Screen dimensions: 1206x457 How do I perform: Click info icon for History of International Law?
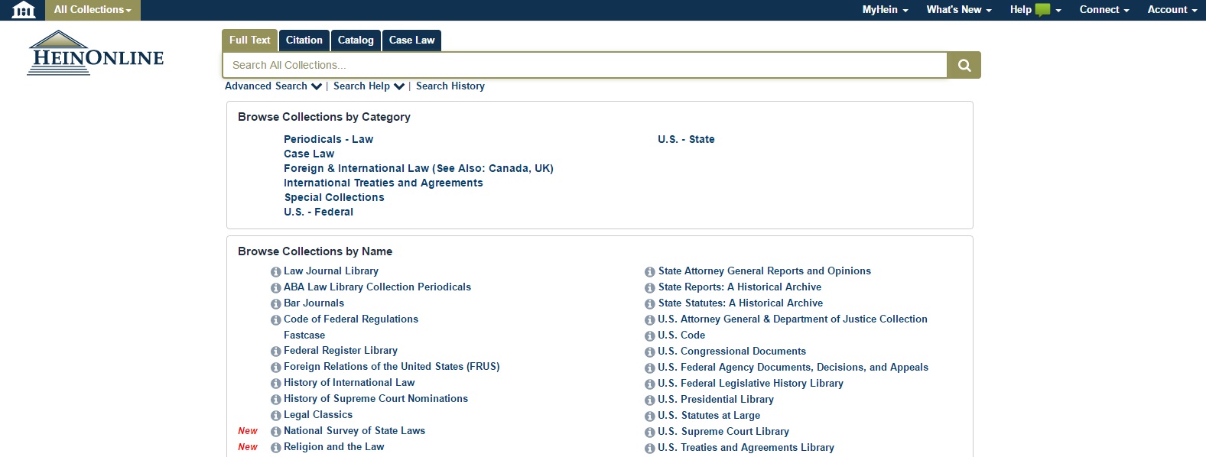pos(276,384)
